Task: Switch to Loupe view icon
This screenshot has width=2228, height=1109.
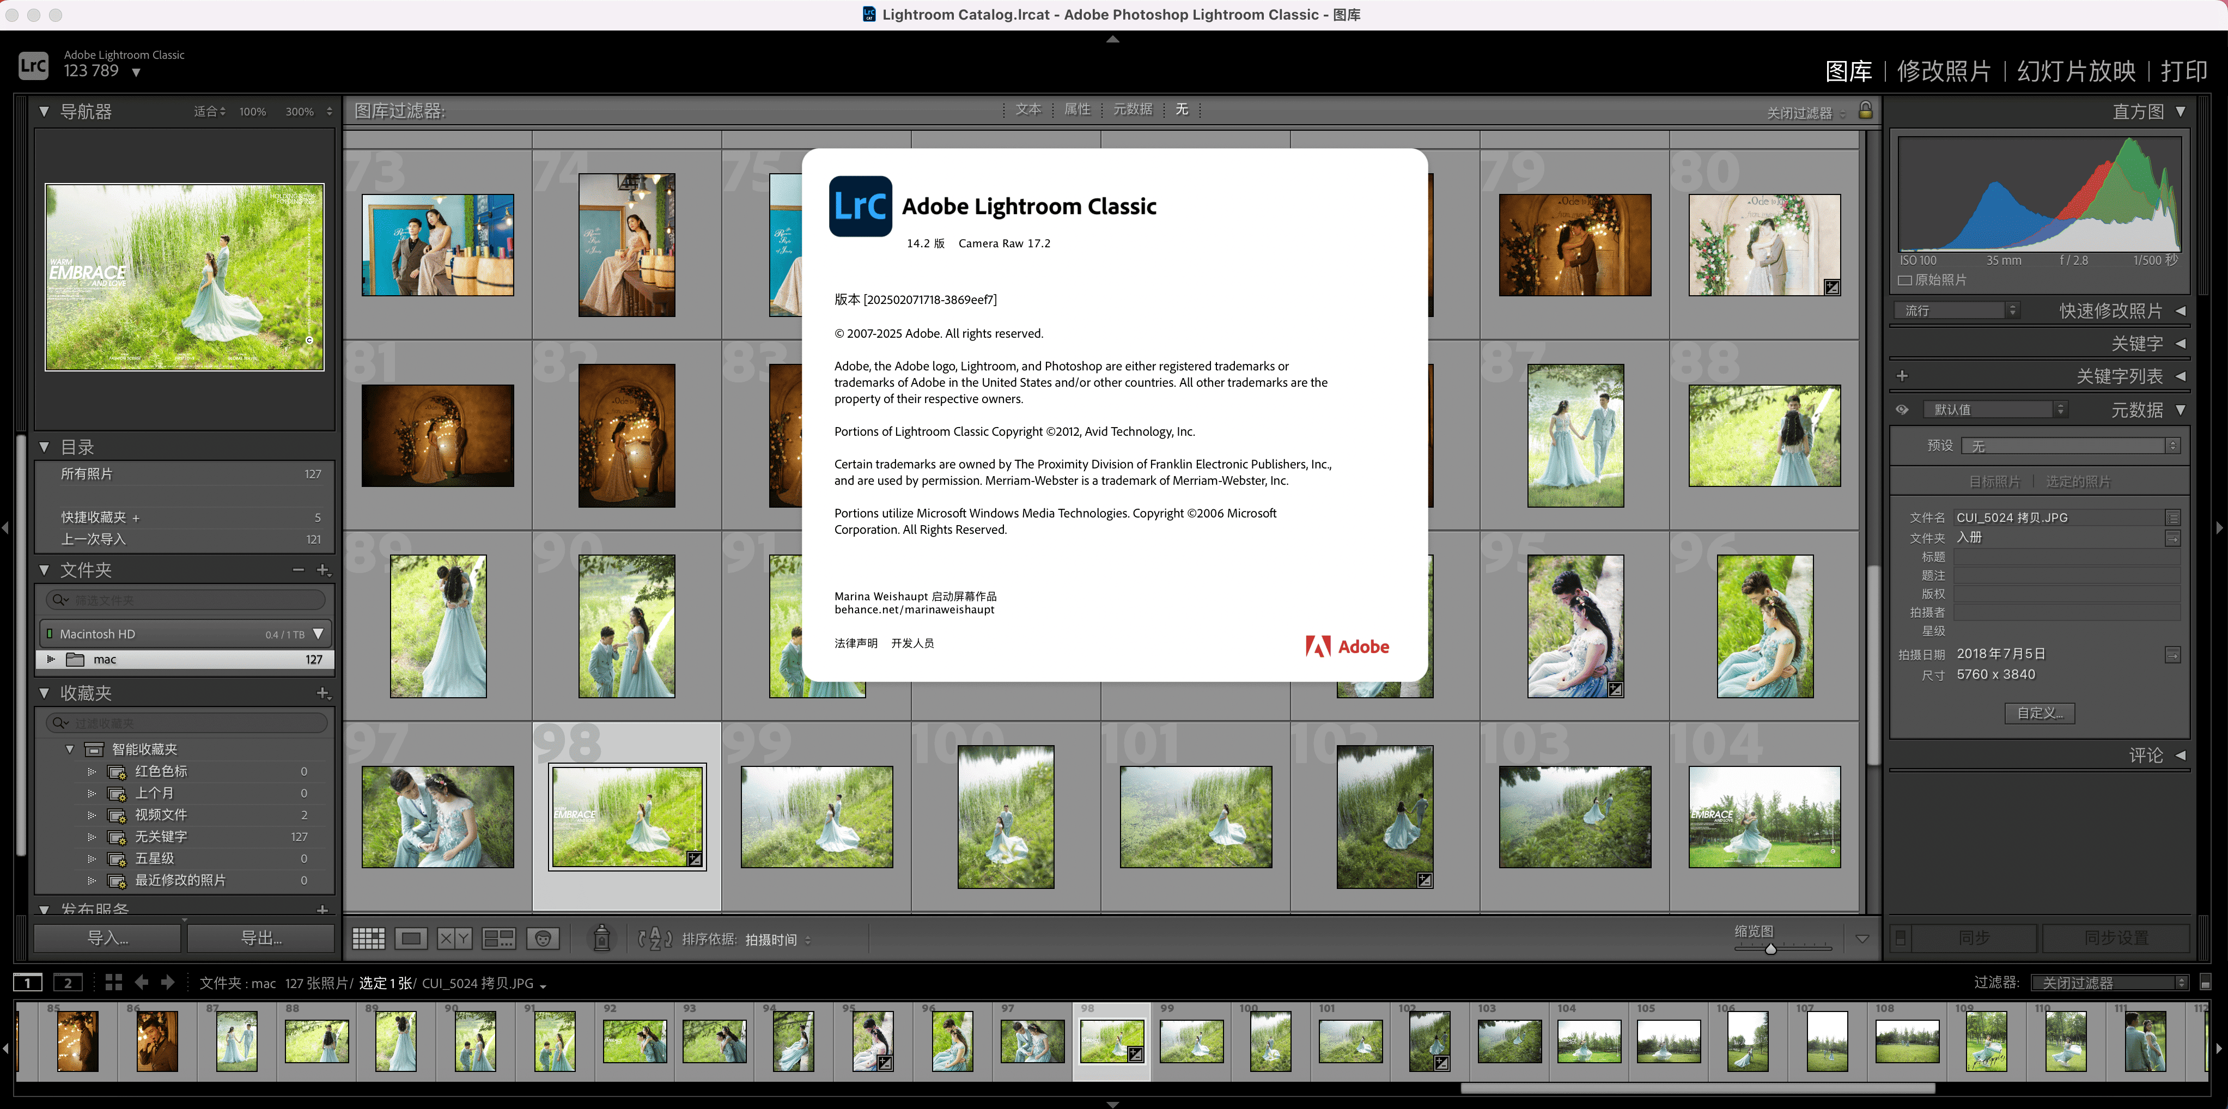Action: point(411,939)
